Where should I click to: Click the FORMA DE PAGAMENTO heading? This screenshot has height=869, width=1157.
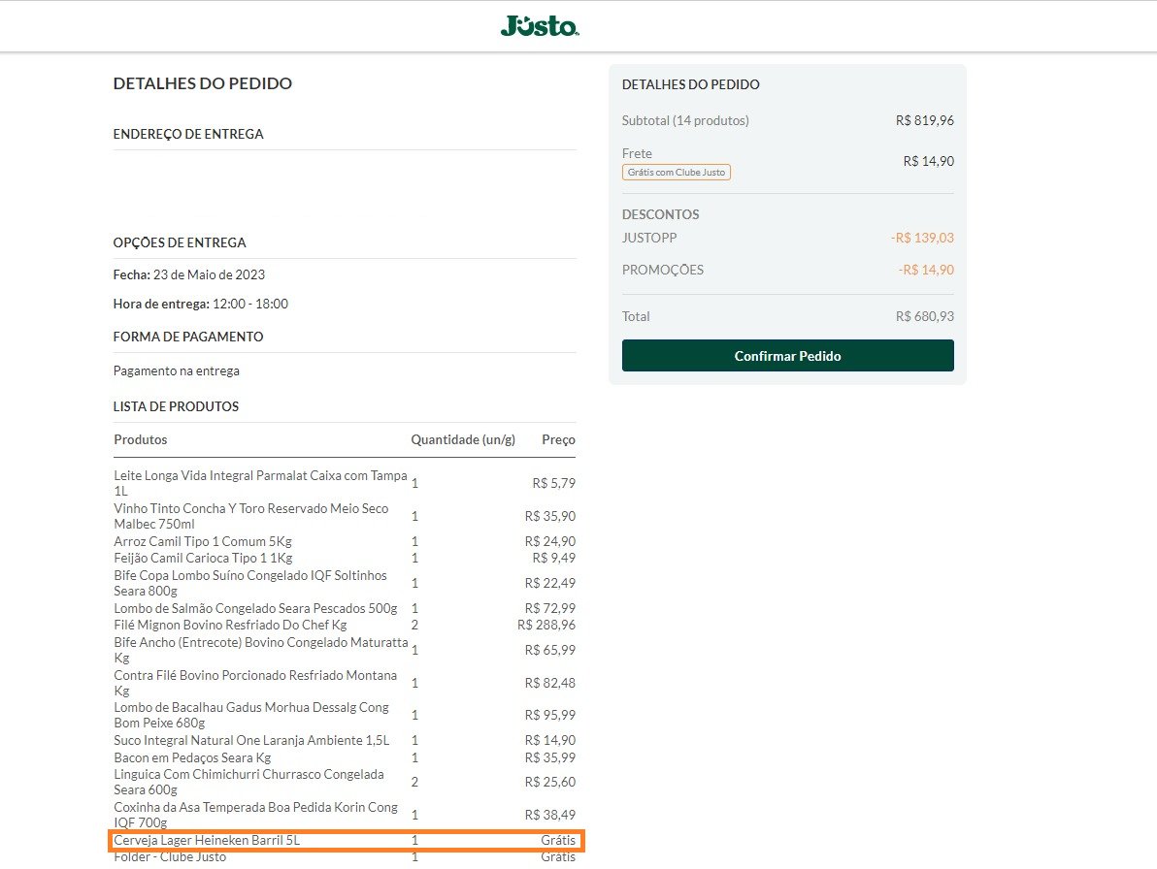(x=188, y=337)
